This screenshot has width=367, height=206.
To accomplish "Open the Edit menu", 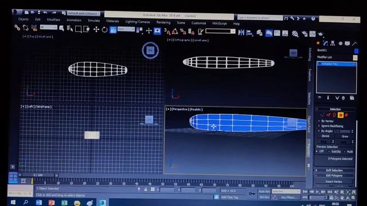I will click(38, 19).
